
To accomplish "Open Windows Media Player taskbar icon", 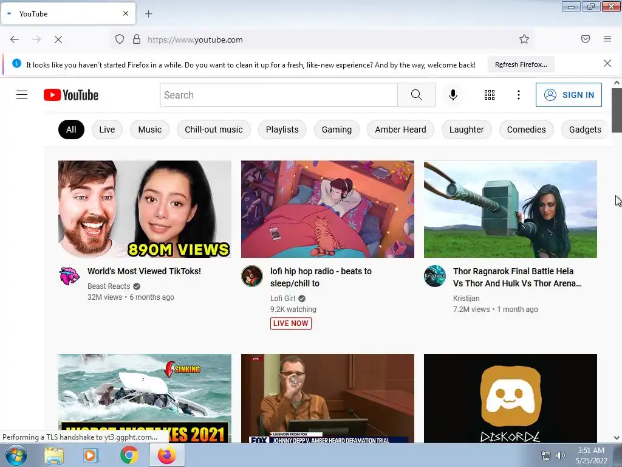I will tap(91, 455).
